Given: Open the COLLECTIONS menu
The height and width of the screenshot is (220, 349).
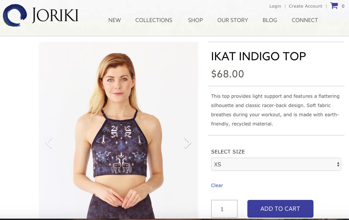Looking at the screenshot, I should coord(154,20).
